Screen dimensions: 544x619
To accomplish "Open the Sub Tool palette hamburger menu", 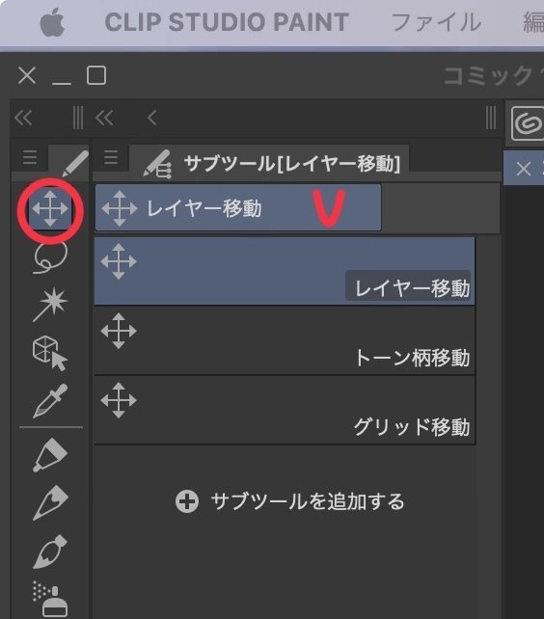I will (111, 157).
